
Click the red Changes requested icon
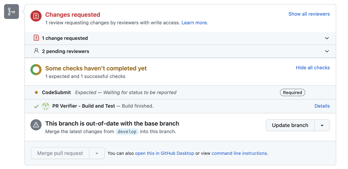coord(36,16)
